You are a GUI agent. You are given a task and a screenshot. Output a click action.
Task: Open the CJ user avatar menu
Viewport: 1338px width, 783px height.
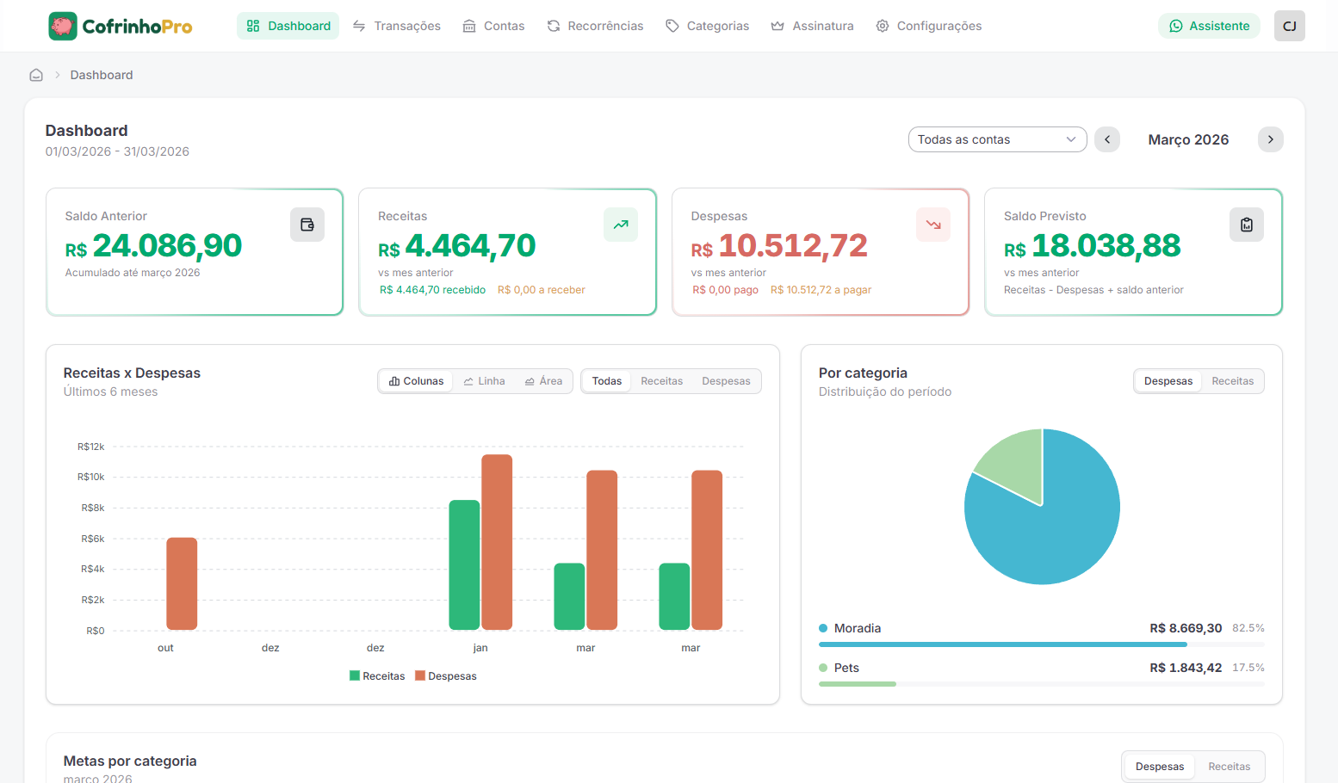coord(1290,26)
